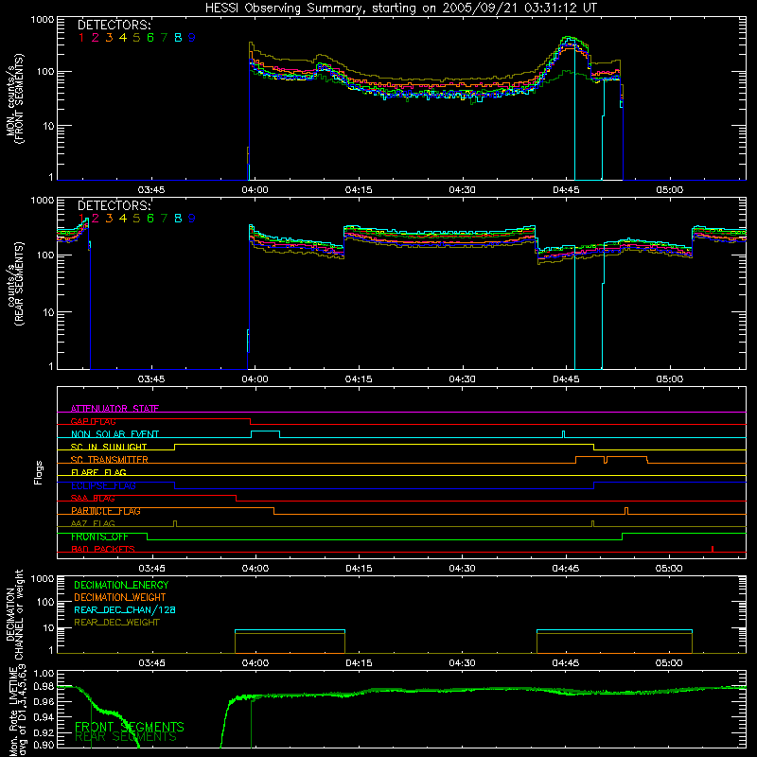Click red detector 1 in front segments legend
This screenshot has width=757, height=757.
81,38
